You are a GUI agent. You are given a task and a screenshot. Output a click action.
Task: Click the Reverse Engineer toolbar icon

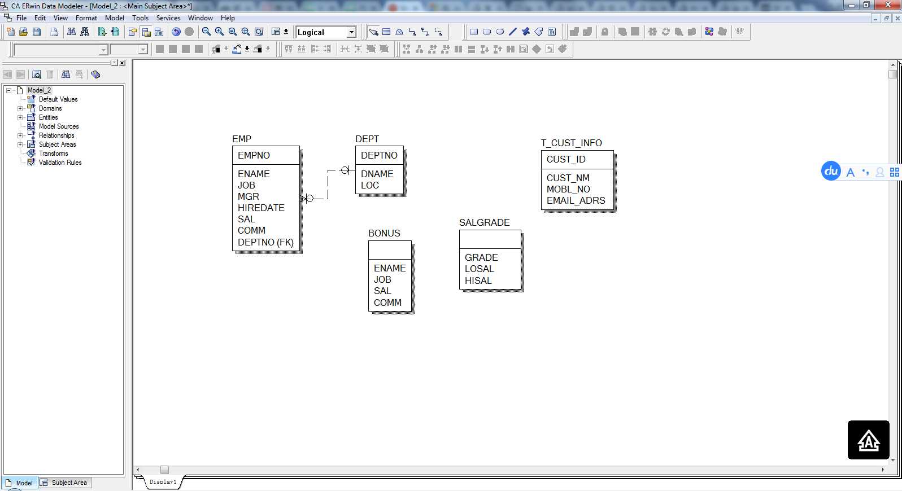[115, 32]
